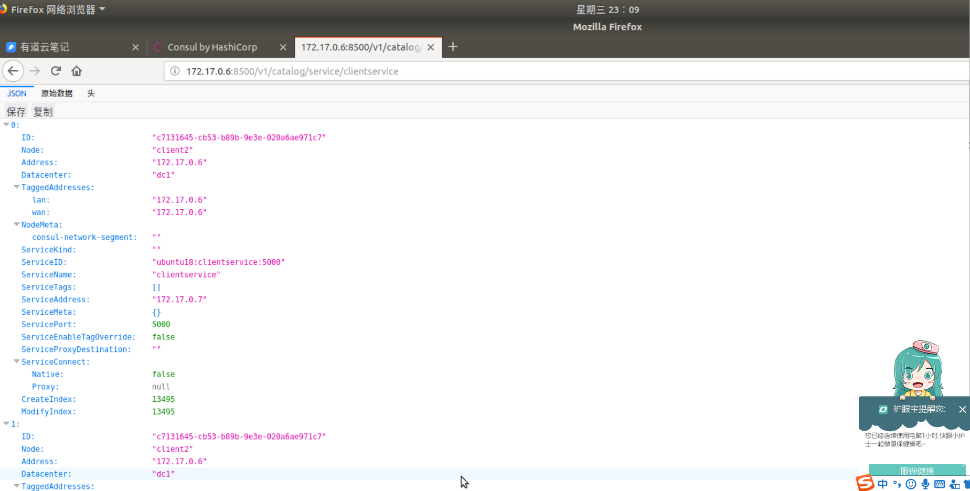Screen dimensions: 970x491
Task: Click the ServiceKind key label
Action: (x=48, y=250)
